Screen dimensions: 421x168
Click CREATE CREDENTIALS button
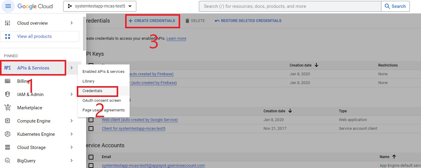pyautogui.click(x=152, y=21)
